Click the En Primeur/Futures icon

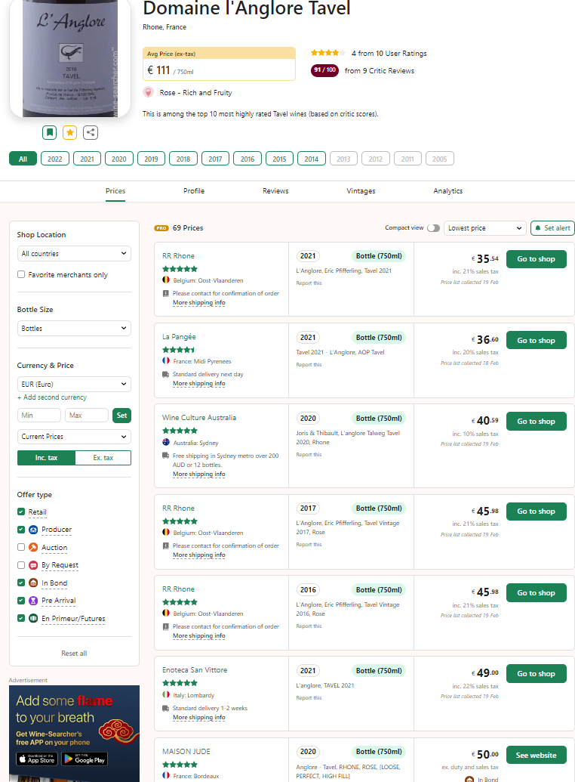[33, 618]
